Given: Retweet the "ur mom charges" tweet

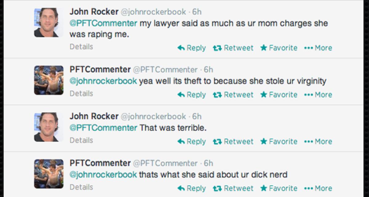Looking at the screenshot, I should (233, 48).
